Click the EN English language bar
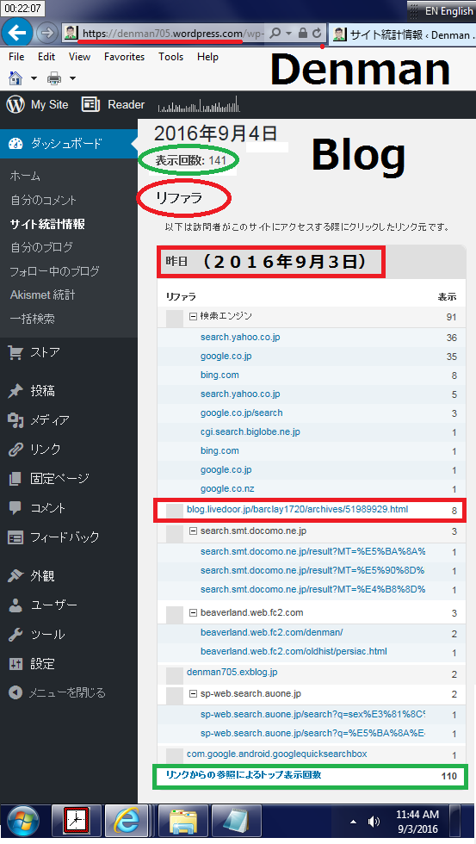This screenshot has height=844, width=476. click(x=442, y=10)
